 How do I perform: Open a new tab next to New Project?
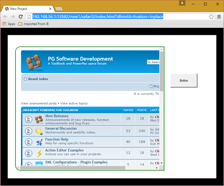click(x=59, y=9)
